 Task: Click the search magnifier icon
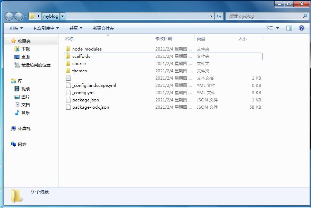305,16
